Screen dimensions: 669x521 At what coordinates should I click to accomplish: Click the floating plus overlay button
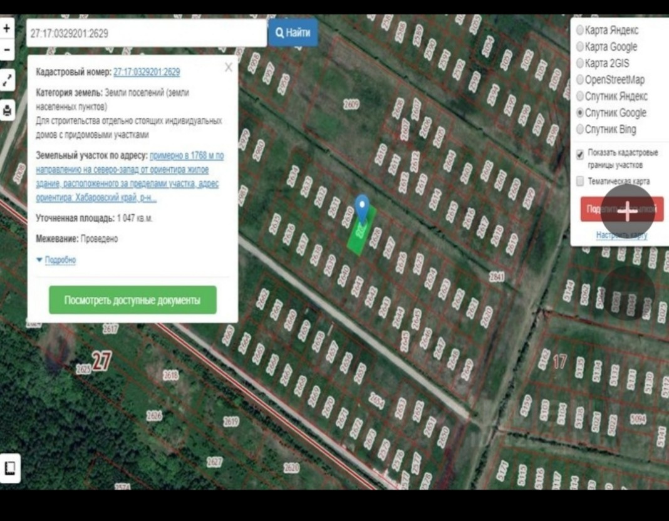tap(627, 212)
